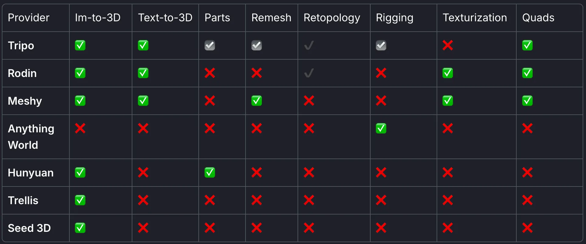The width and height of the screenshot is (586, 244).
Task: Click the red cross for Seed 3D Quads
Action: click(x=527, y=228)
